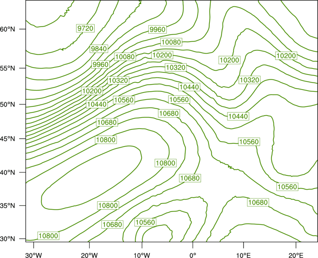Select the 9840 contour label
This screenshot has width=318, height=258.
(x=99, y=49)
